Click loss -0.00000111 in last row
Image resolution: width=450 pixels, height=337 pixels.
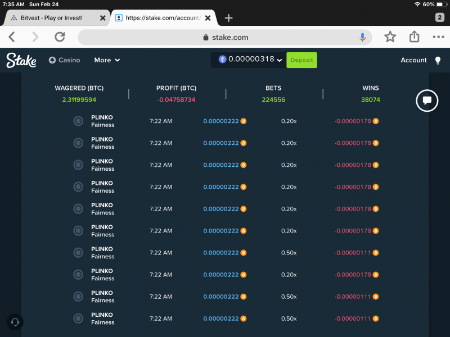353,318
